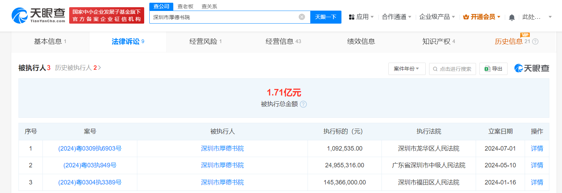Select the 知识产权 tab
The width and height of the screenshot is (562, 193).
coord(438,41)
